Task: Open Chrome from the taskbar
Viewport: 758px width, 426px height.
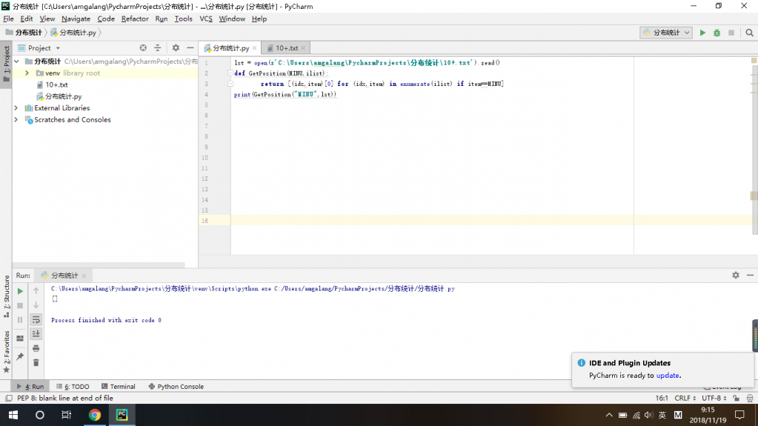Action: (95, 415)
